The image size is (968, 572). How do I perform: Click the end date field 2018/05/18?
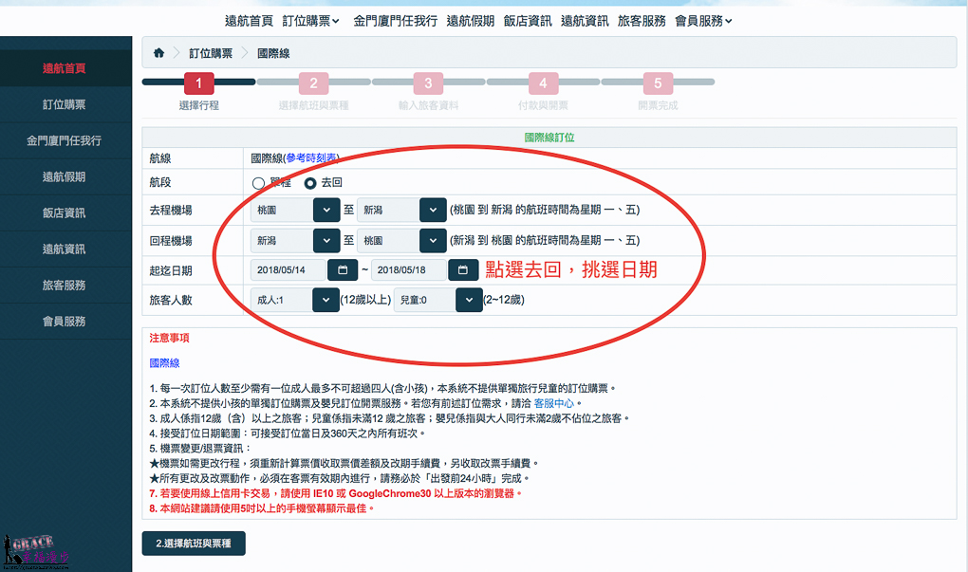click(x=409, y=269)
